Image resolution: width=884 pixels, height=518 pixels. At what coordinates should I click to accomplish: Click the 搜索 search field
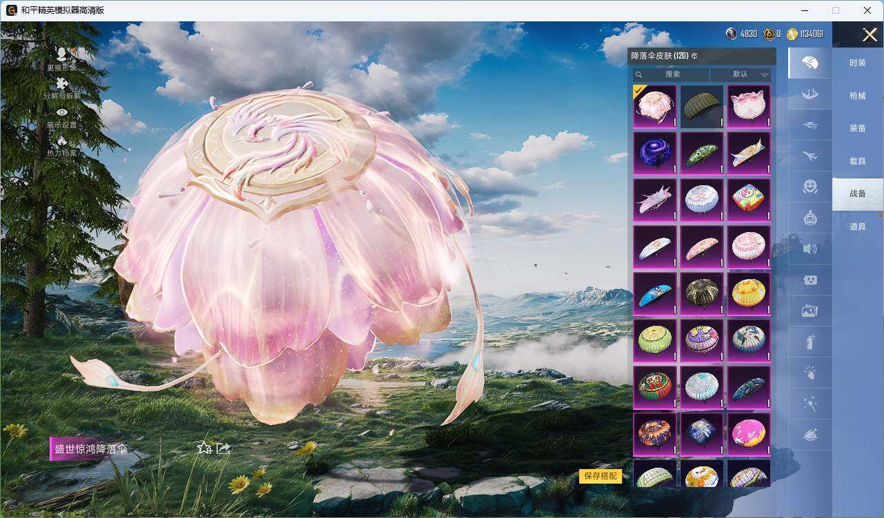[671, 74]
